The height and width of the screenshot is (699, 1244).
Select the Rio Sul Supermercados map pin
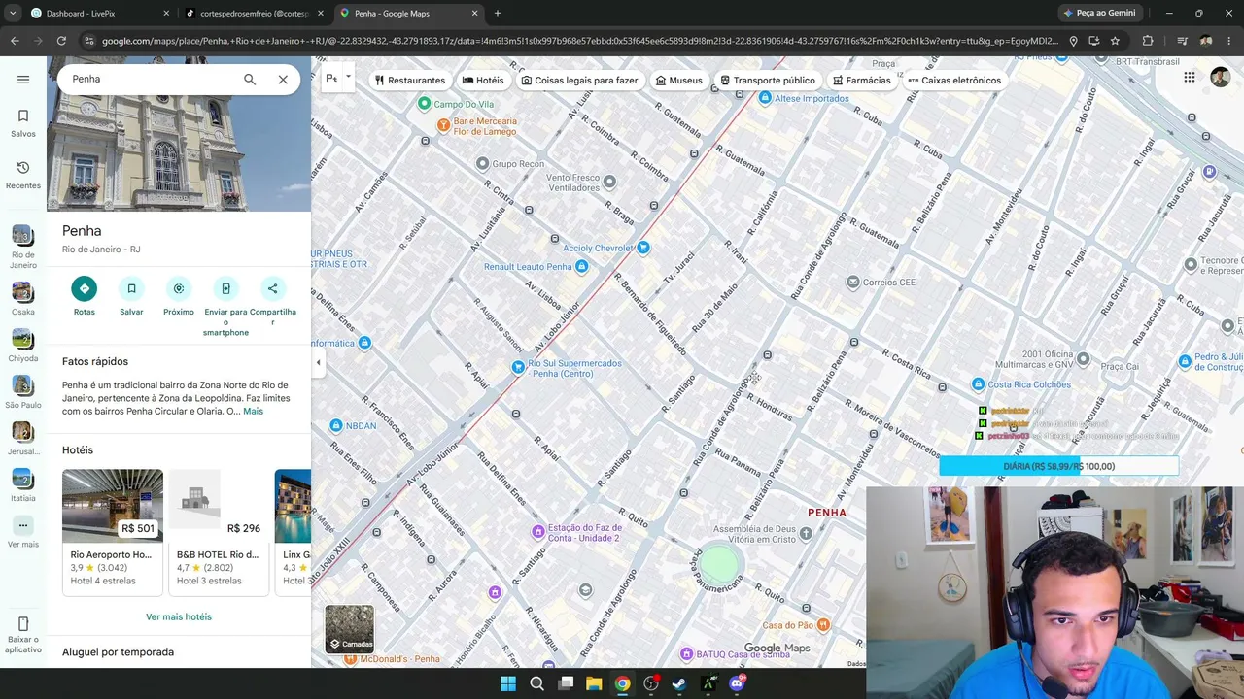pos(518,368)
